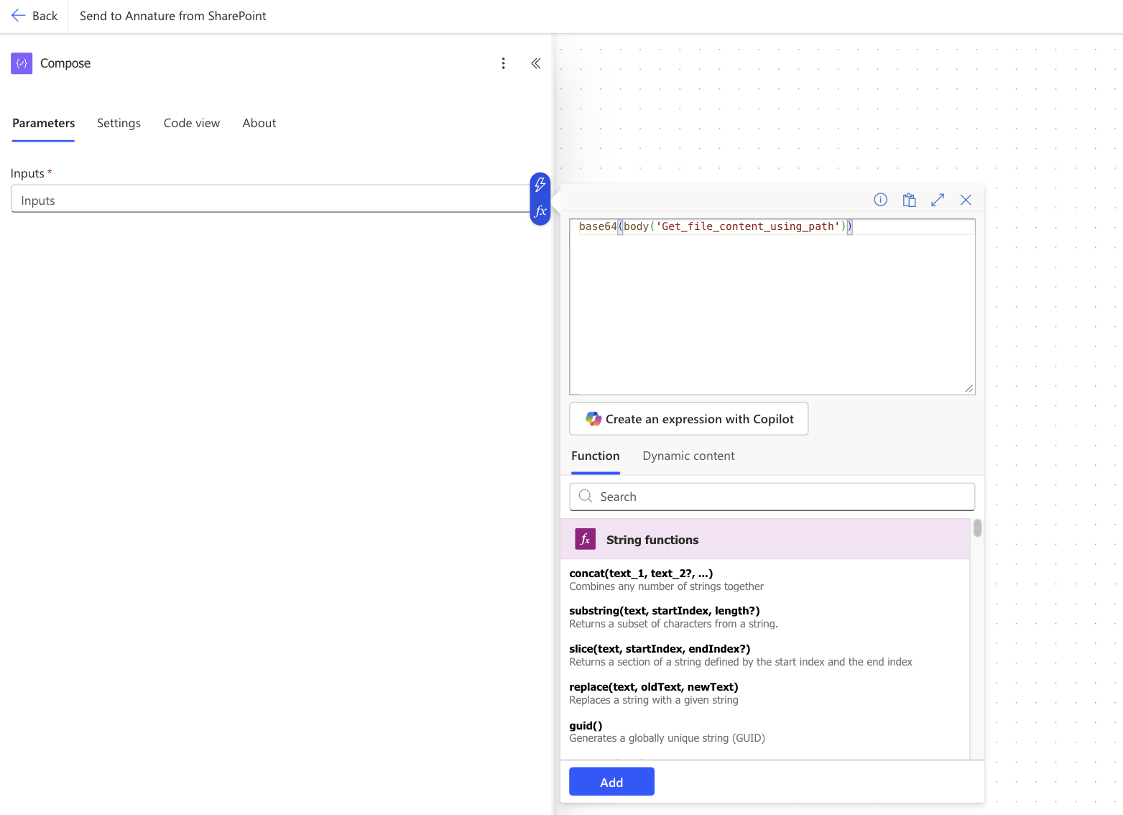1123x815 pixels.
Task: Click Create an expression with Copilot
Action: [x=688, y=418]
